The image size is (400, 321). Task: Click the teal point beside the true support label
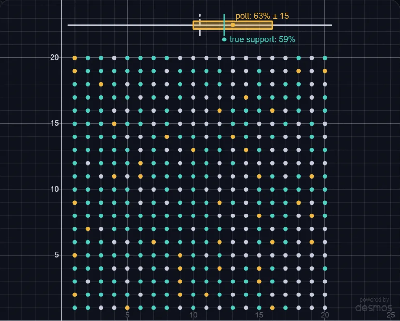coord(224,39)
